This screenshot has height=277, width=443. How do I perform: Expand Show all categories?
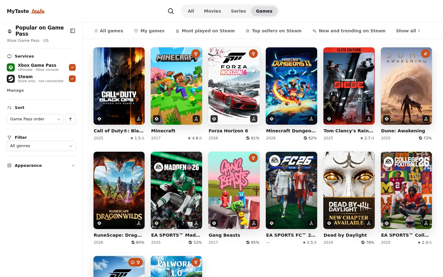coord(408,31)
